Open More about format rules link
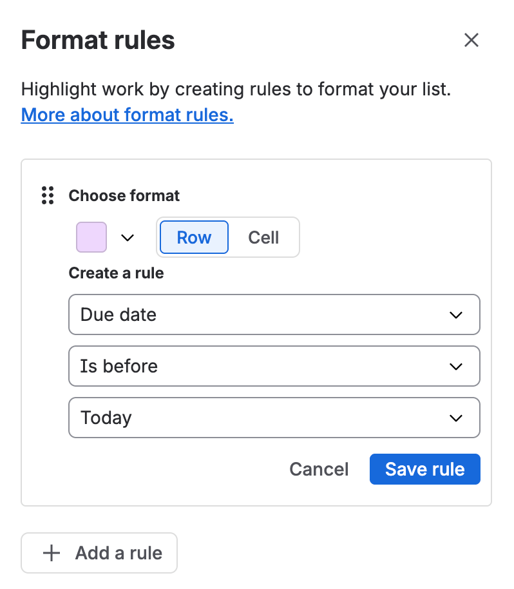 click(x=128, y=115)
